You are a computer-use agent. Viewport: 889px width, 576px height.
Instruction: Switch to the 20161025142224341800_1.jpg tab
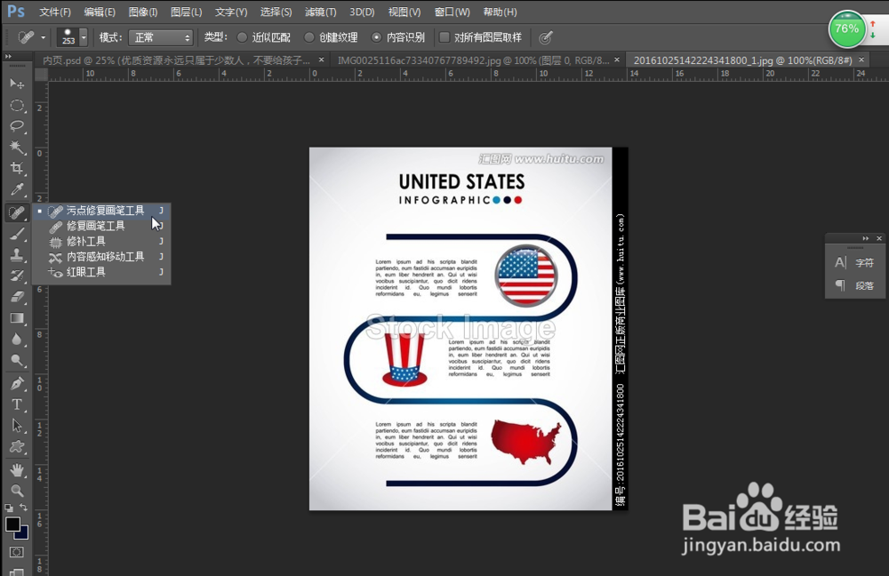coord(742,60)
